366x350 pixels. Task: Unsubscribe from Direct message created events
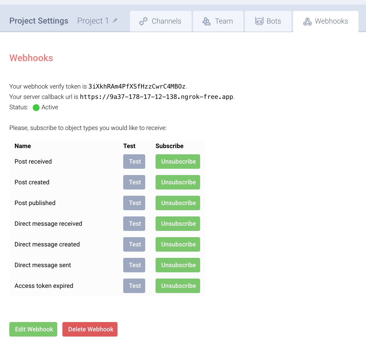[178, 244]
